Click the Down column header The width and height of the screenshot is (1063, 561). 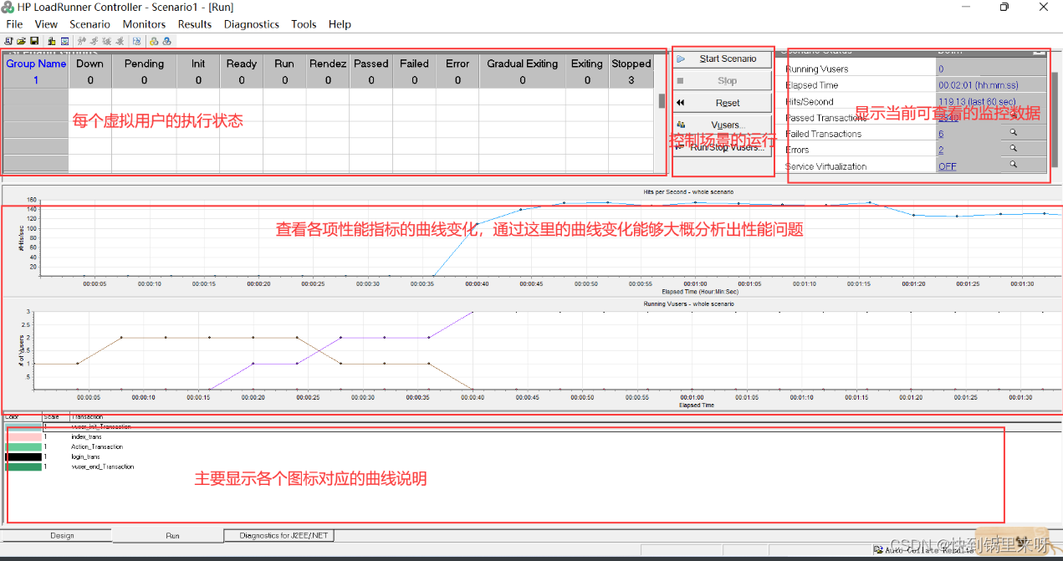(x=89, y=64)
